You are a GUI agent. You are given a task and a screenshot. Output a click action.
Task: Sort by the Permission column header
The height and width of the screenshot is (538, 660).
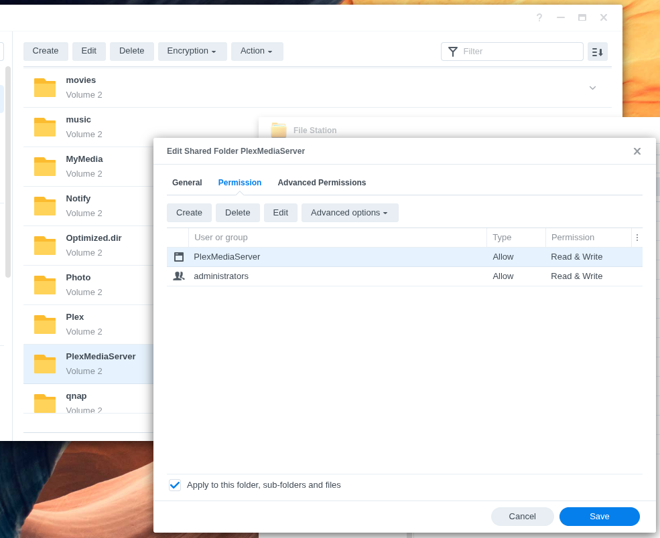588,238
